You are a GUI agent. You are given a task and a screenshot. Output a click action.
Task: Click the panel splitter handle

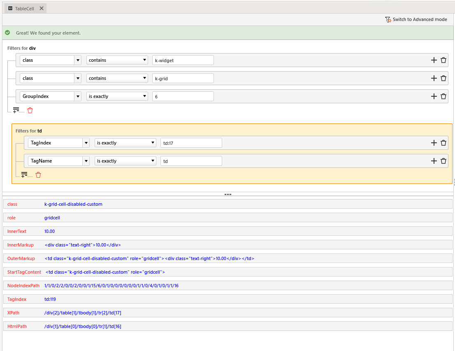(228, 194)
